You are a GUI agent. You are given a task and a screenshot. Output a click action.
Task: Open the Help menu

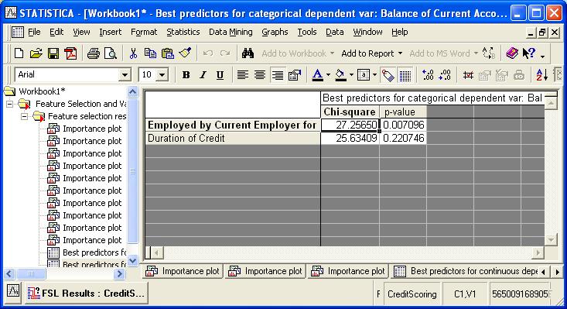400,32
